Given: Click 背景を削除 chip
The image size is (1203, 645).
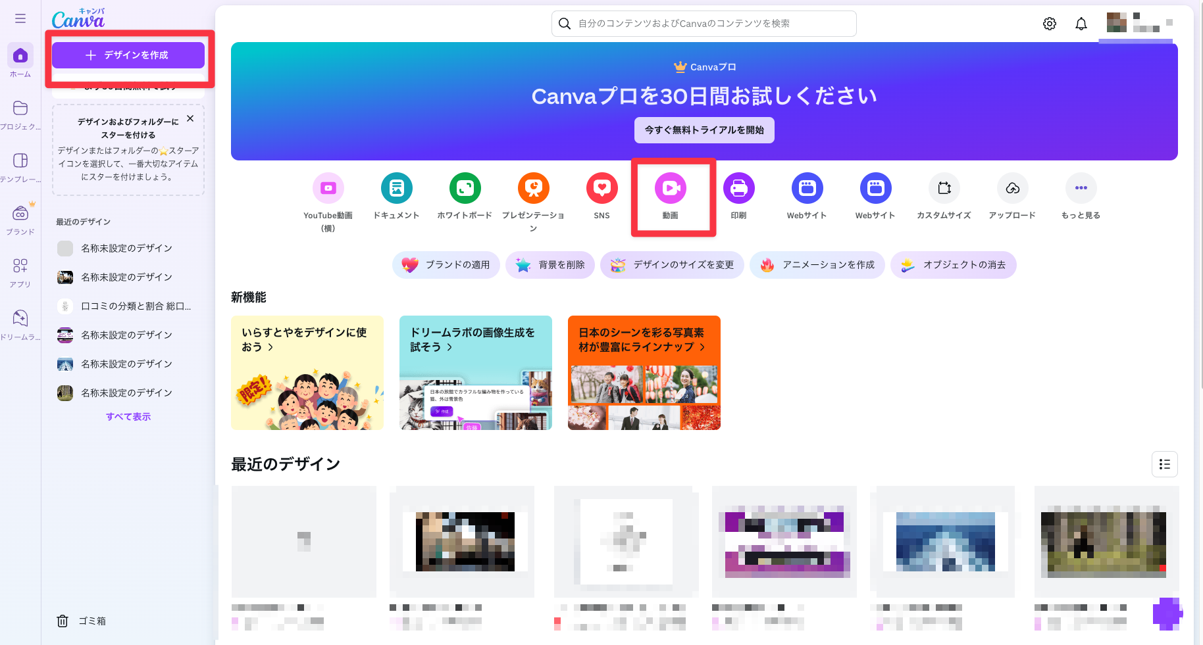Looking at the screenshot, I should tap(550, 265).
